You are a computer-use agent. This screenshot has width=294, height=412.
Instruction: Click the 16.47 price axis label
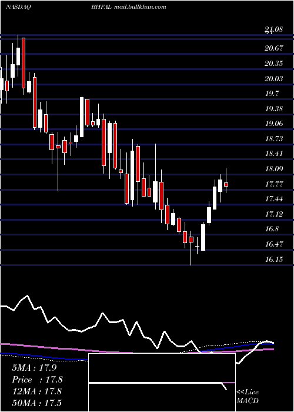[x=274, y=244]
